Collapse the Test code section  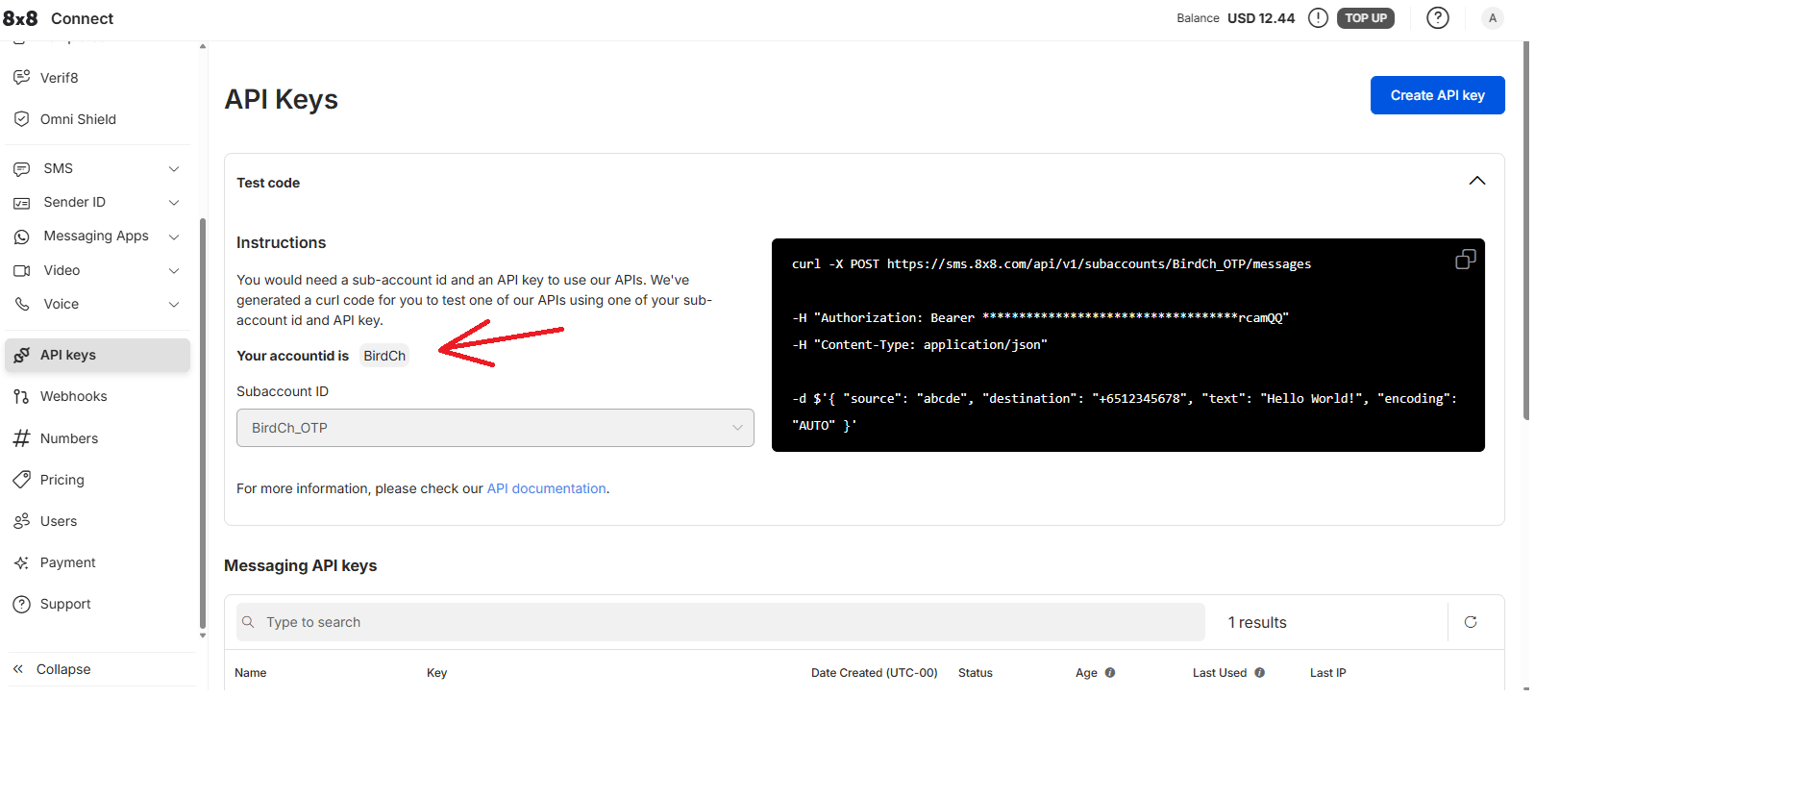[1477, 181]
